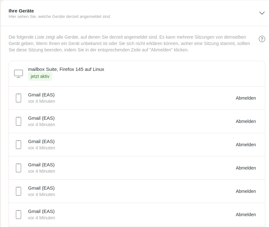End the fifth Gmail (EAS) session

246,191
